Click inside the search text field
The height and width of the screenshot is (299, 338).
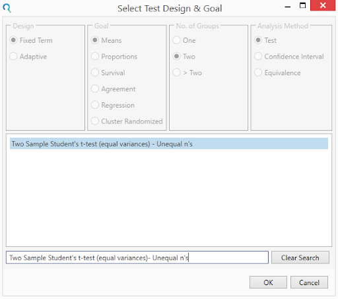[137, 257]
